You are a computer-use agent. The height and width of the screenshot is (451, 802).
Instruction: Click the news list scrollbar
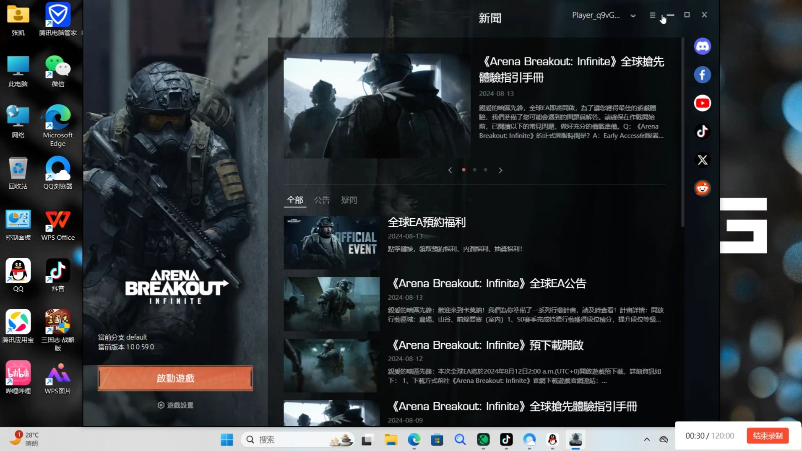(x=683, y=132)
